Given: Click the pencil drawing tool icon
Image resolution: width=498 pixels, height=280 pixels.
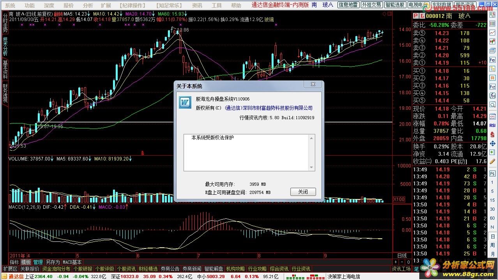Looking at the screenshot, I should point(493,162).
